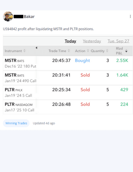Click the Bought action label
The height and width of the screenshot is (172, 133).
(x=82, y=60)
